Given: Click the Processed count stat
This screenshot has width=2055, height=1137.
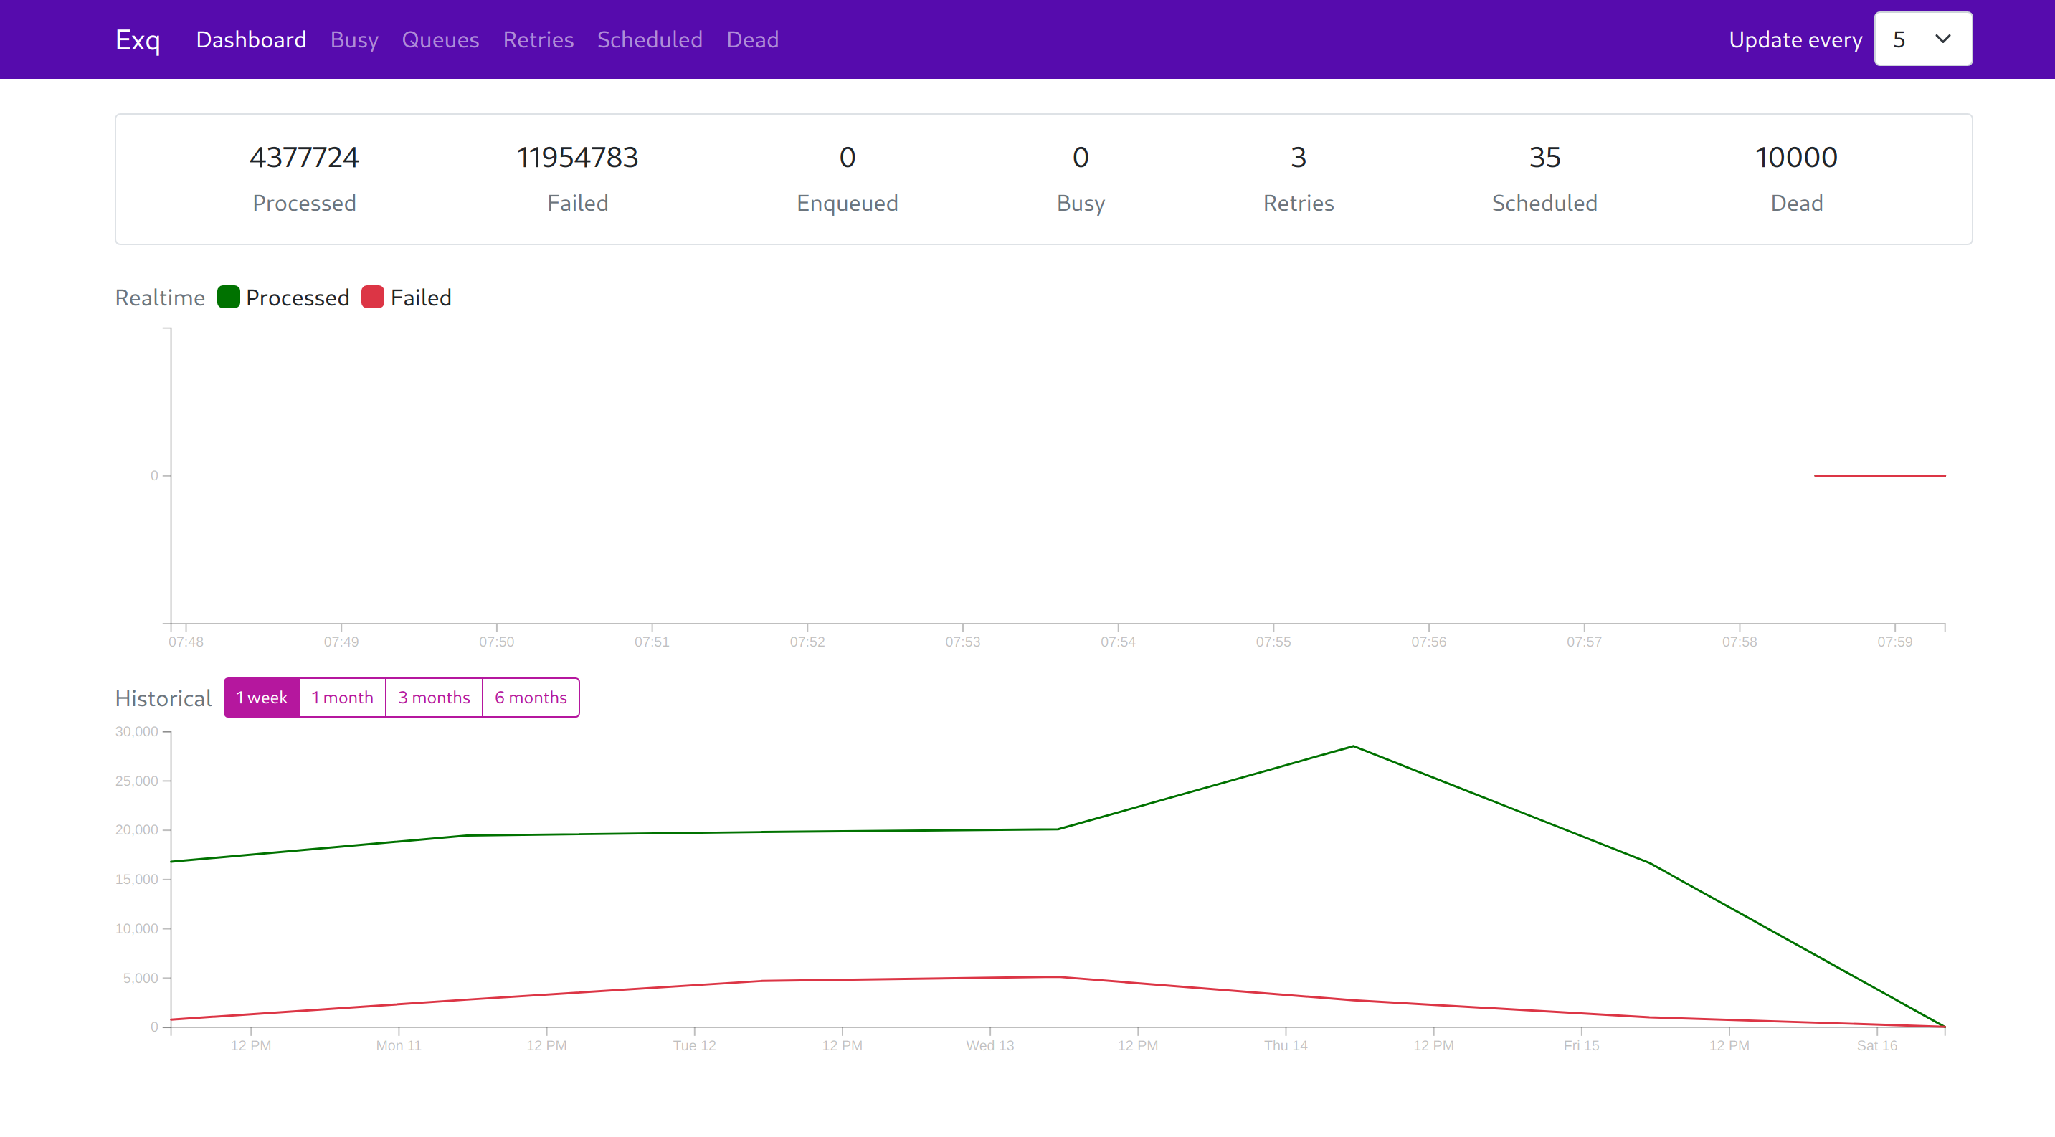Looking at the screenshot, I should pos(304,158).
